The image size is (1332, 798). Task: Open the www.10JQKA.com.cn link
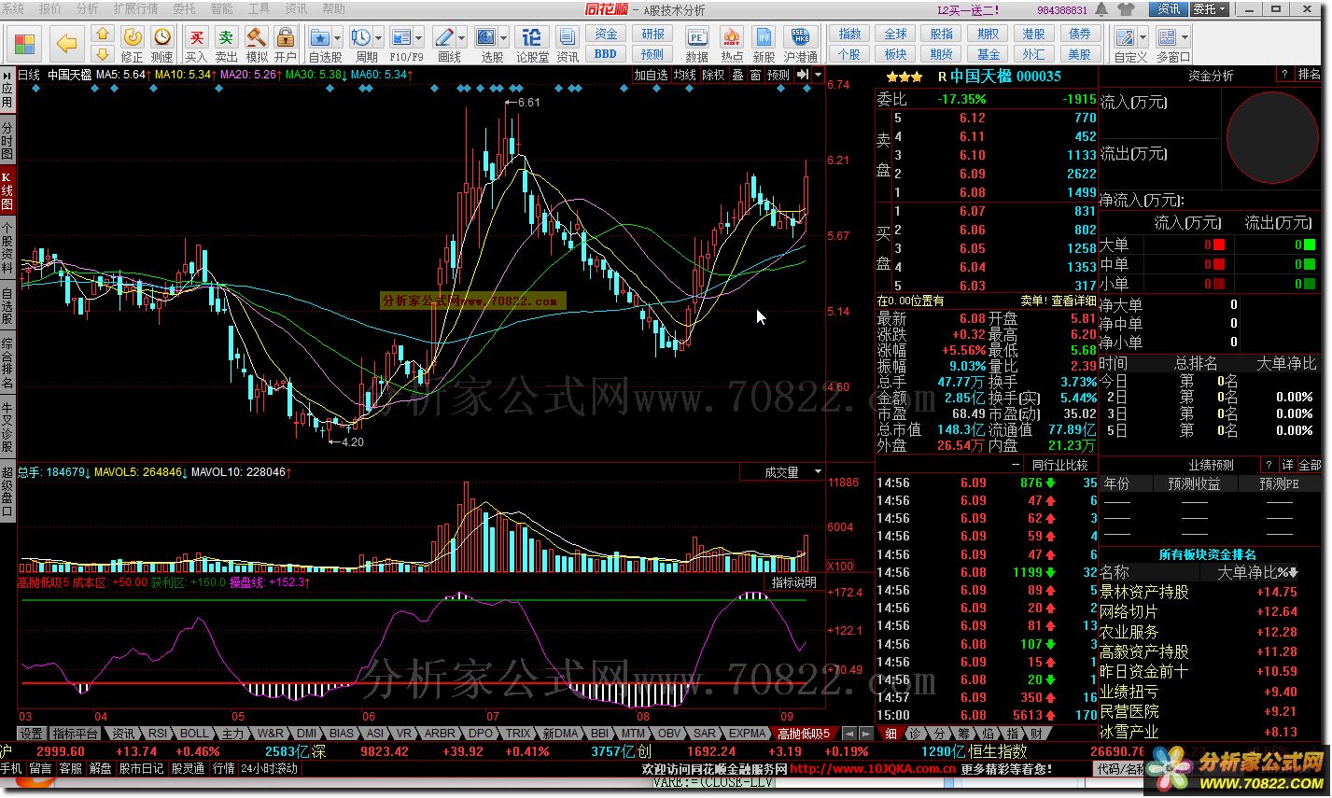(872, 769)
